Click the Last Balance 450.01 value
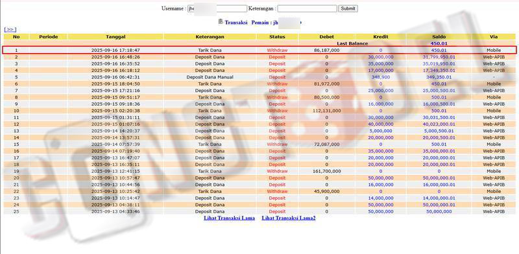This screenshot has width=519, height=254. (439, 43)
